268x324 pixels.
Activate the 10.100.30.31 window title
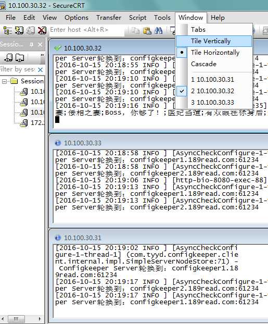[83, 238]
